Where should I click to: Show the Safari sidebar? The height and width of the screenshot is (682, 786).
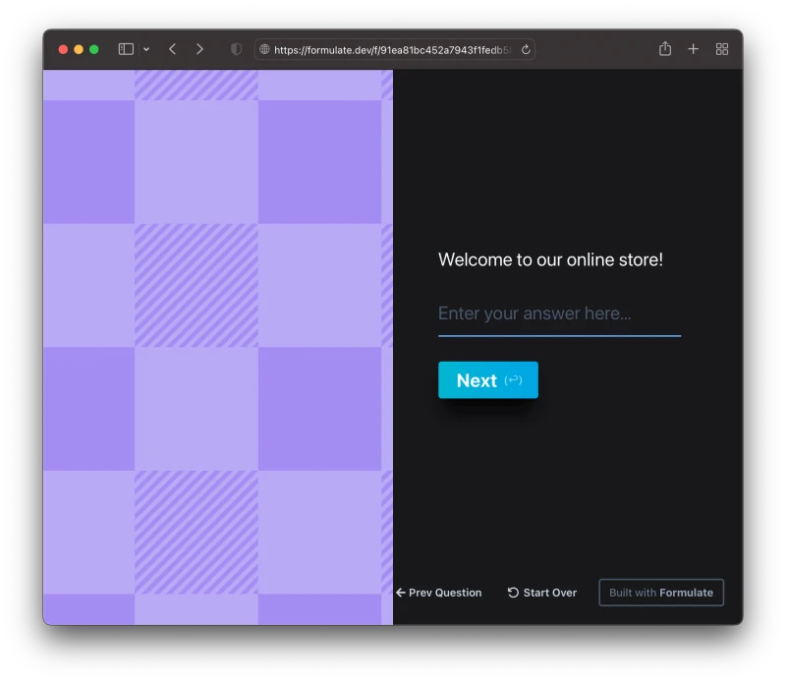(x=126, y=49)
